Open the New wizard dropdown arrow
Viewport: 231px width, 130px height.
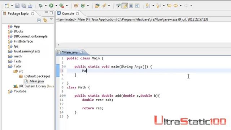pos(12,6)
